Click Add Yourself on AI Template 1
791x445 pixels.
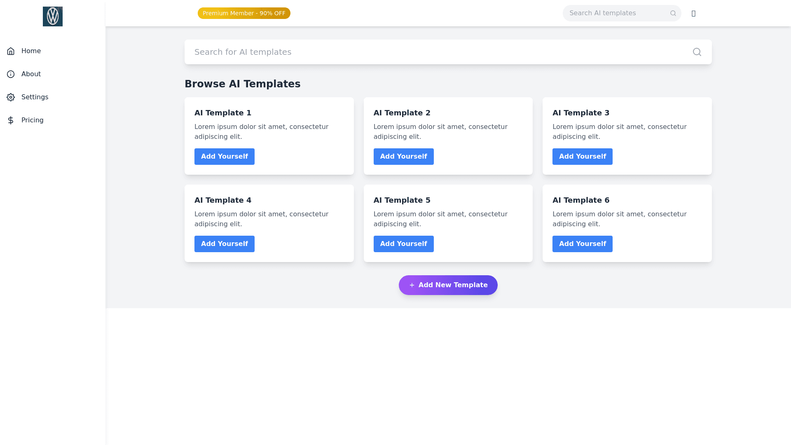[x=224, y=157]
